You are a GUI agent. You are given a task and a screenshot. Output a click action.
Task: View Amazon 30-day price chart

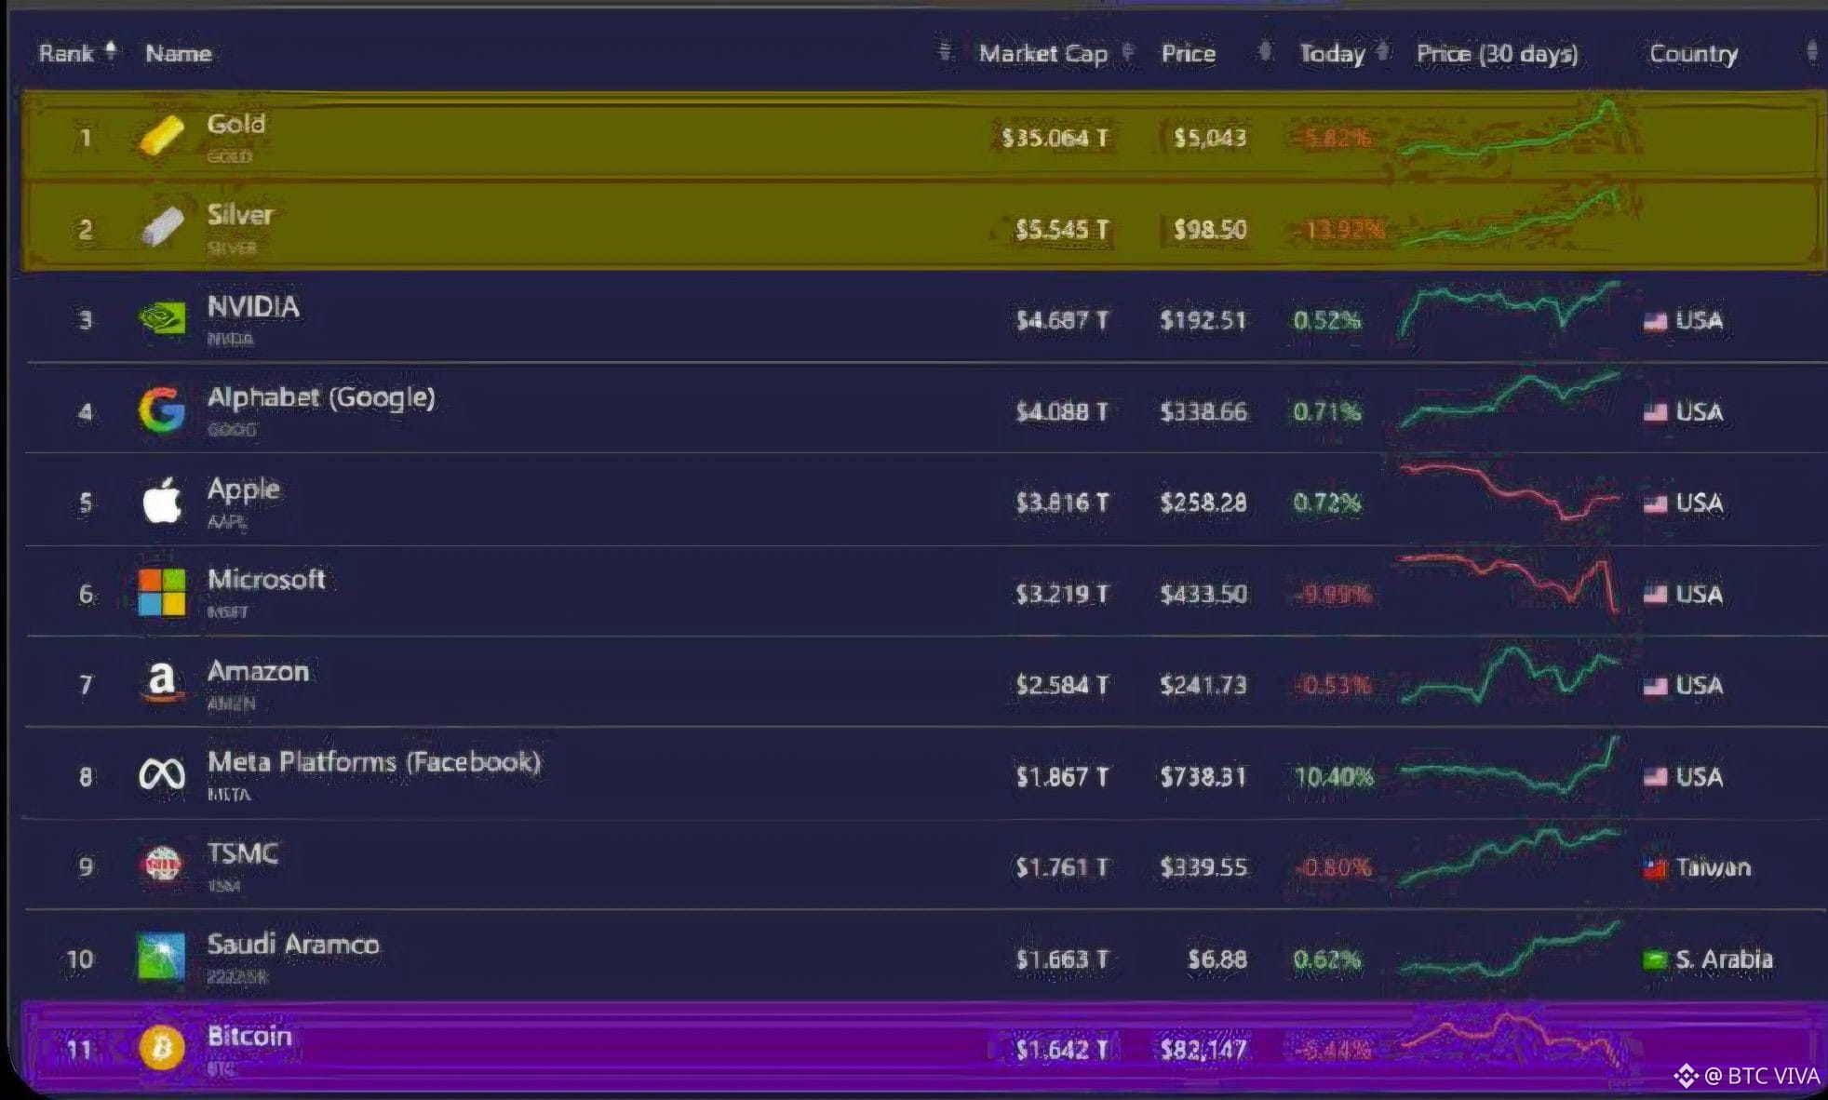pyautogui.click(x=1510, y=675)
